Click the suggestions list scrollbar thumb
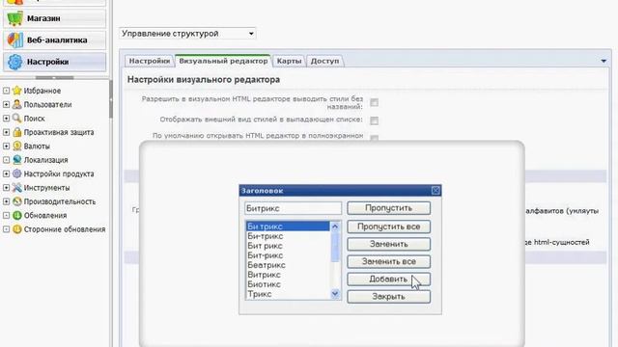The height and width of the screenshot is (347, 618). coord(335,247)
